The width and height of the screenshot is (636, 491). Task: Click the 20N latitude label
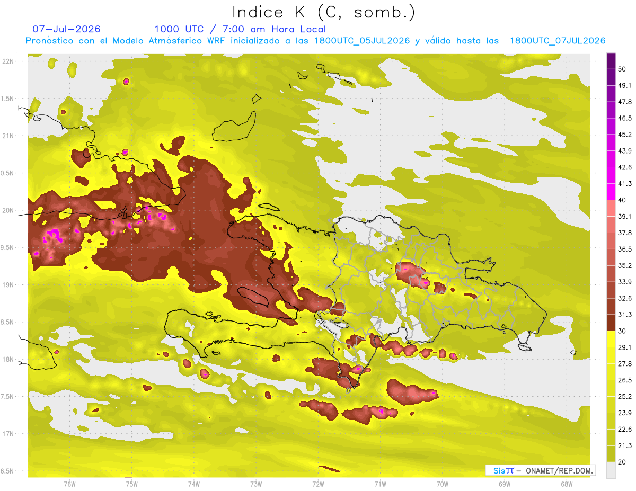[8, 210]
